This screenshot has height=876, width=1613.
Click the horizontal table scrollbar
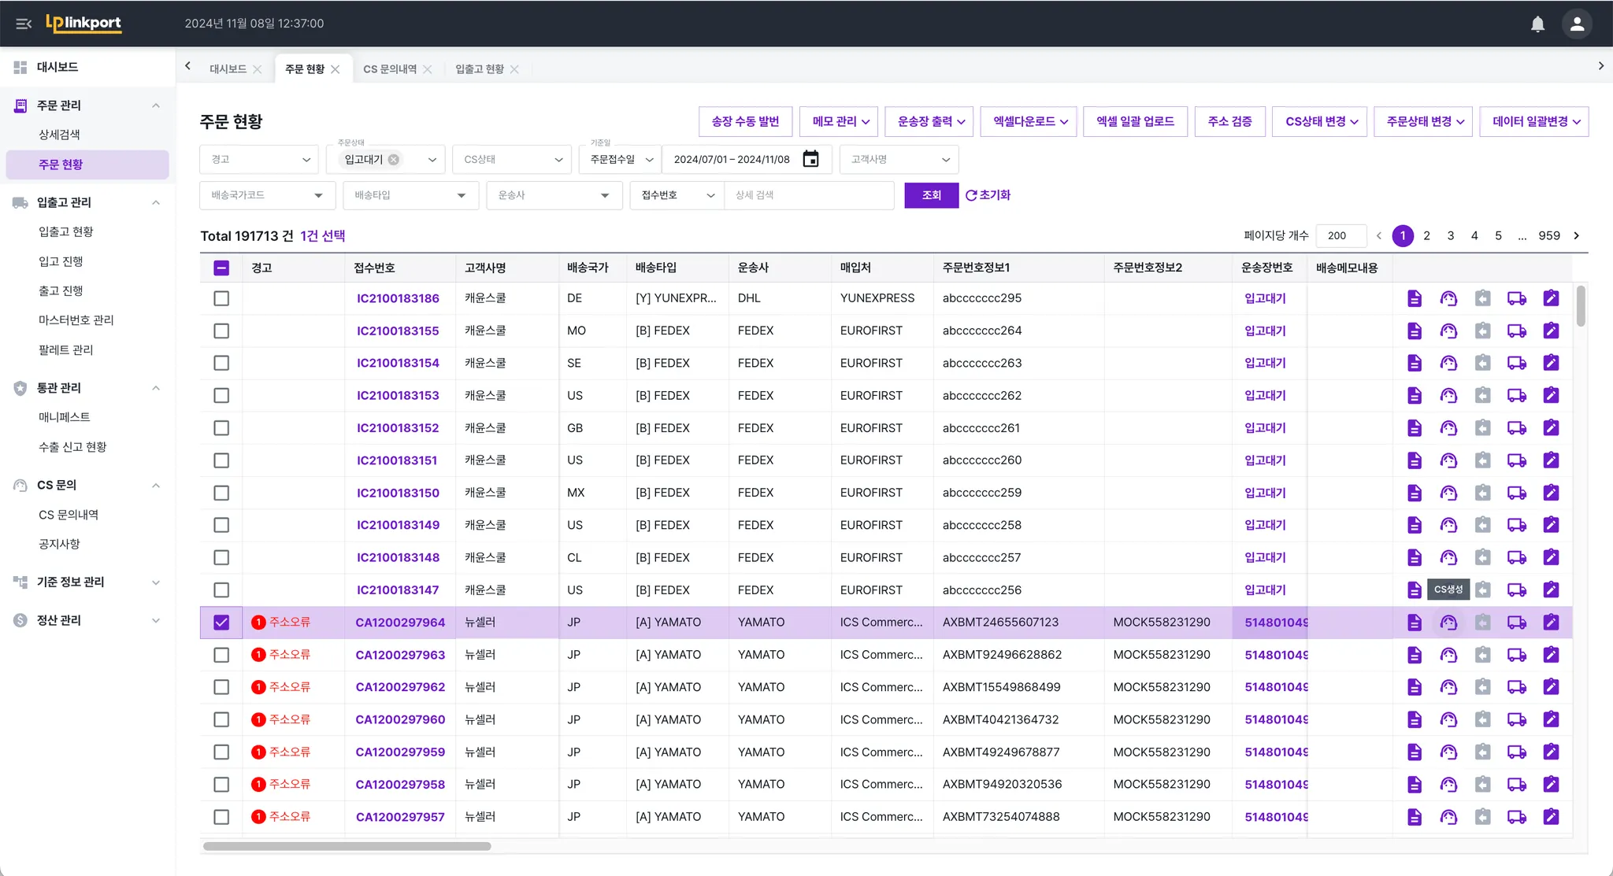pyautogui.click(x=347, y=846)
